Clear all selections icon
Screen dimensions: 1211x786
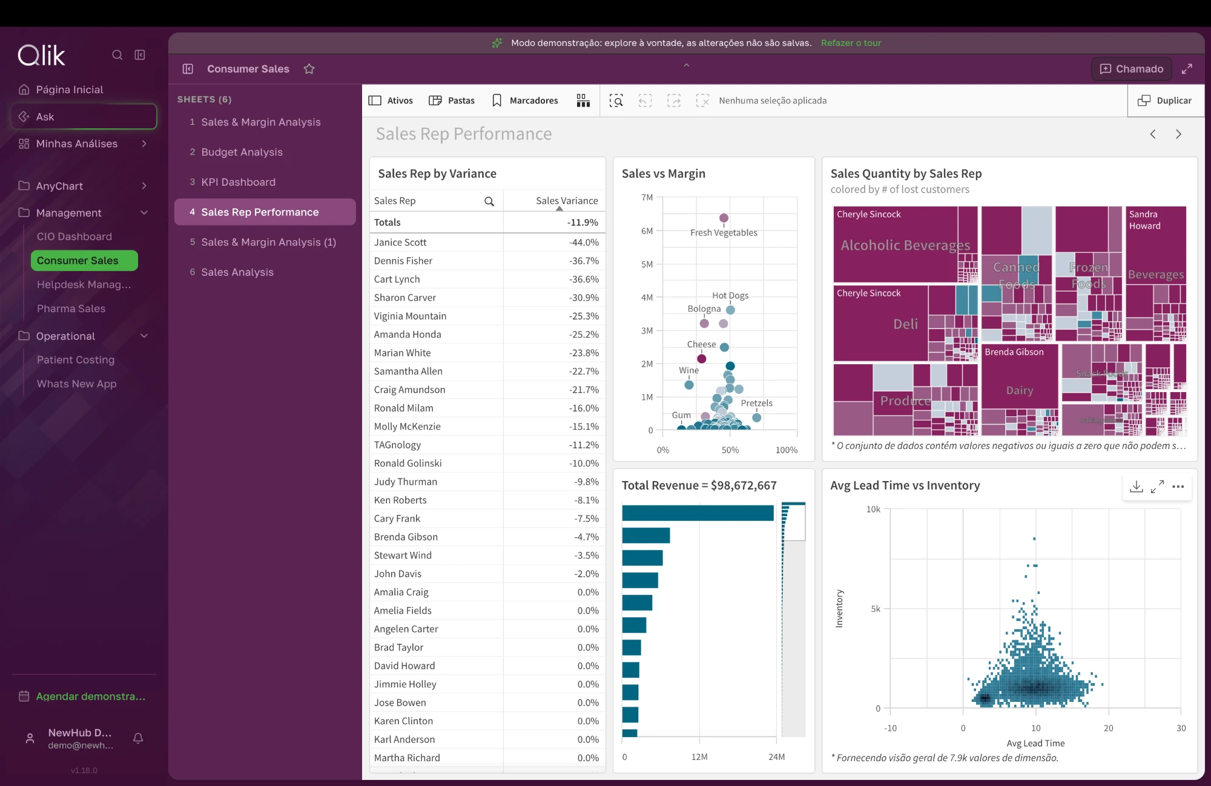click(x=702, y=100)
